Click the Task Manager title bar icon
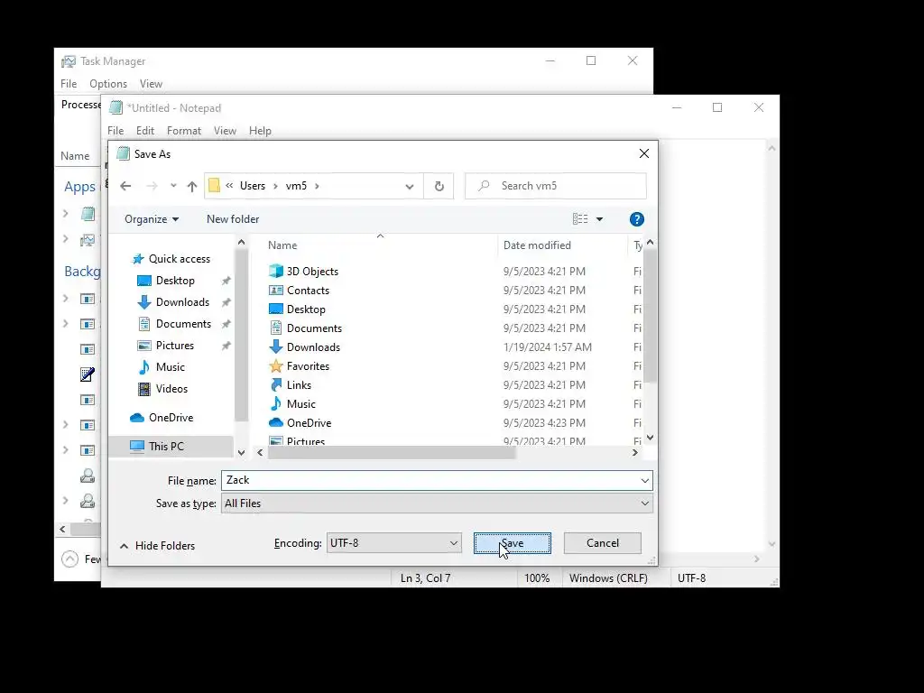The width and height of the screenshot is (924, 693). pyautogui.click(x=69, y=61)
